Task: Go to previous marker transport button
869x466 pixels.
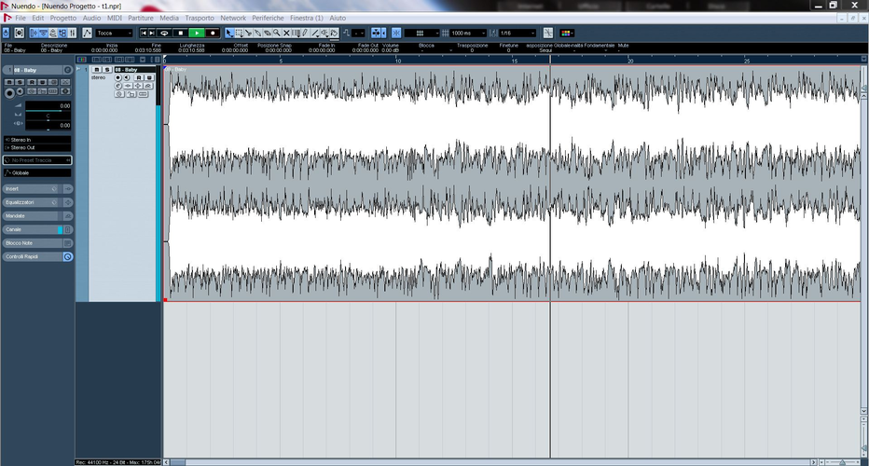Action: click(144, 34)
